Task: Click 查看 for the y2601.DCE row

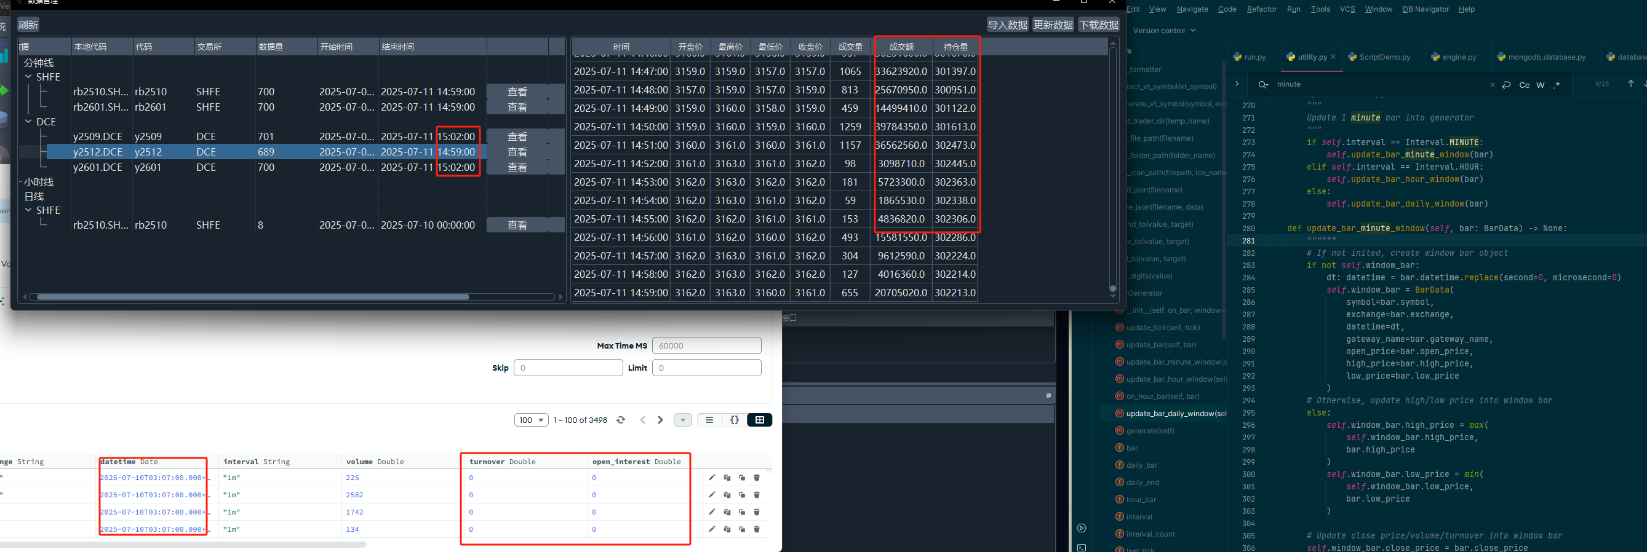Action: point(517,167)
